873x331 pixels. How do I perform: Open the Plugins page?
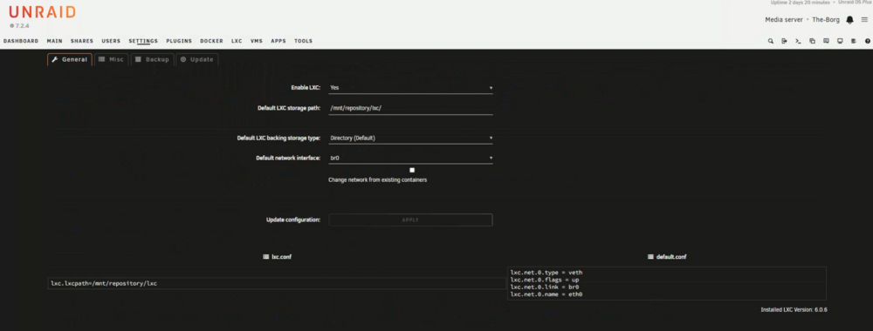click(x=179, y=41)
